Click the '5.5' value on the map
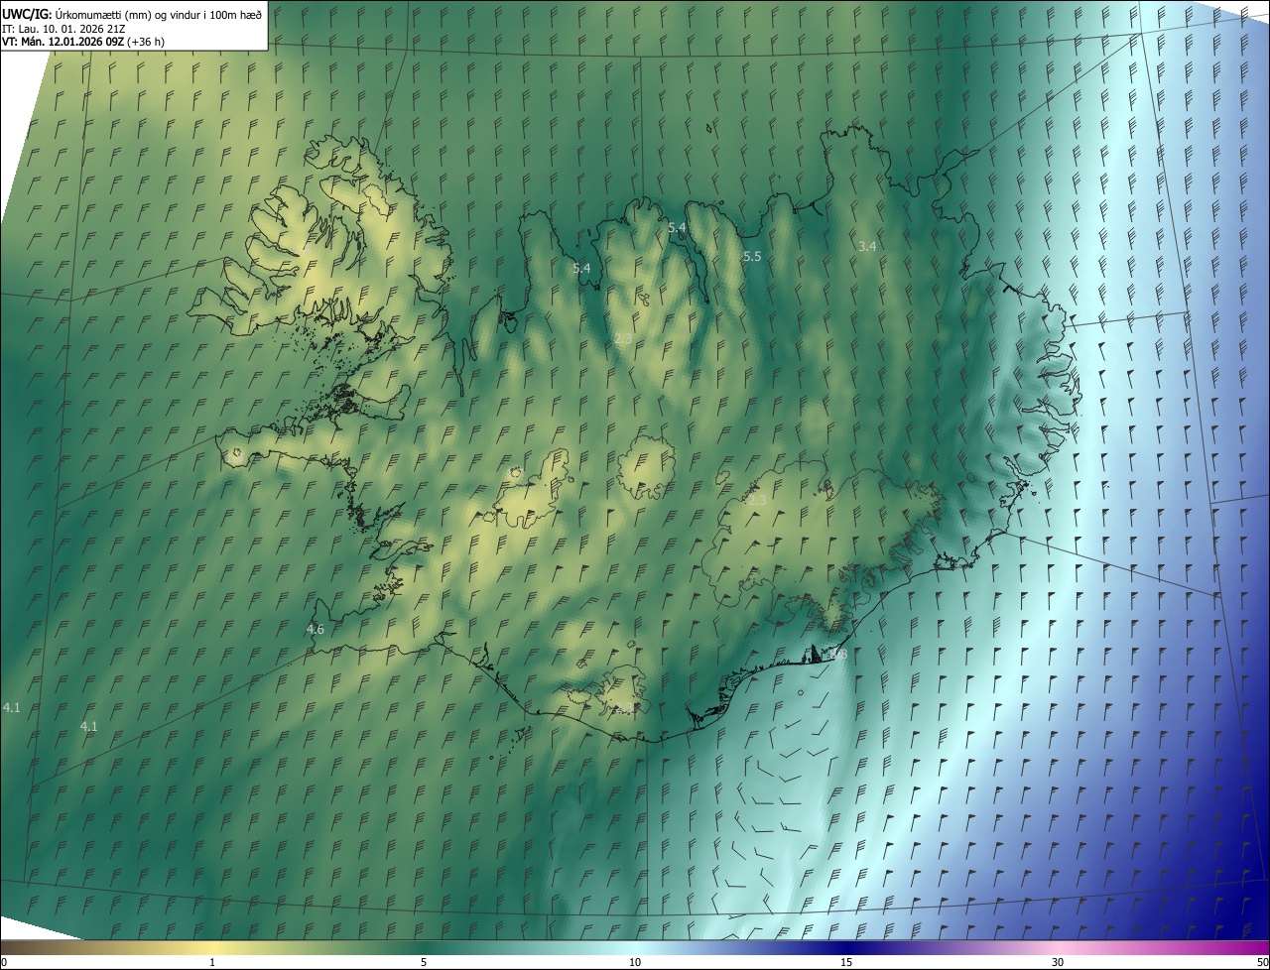This screenshot has width=1270, height=970. click(752, 256)
